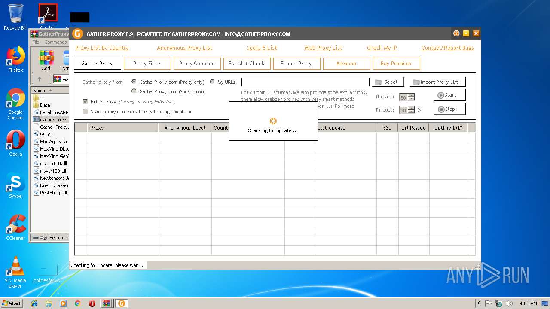
Task: Launch Skype from desktop
Action: 15,185
